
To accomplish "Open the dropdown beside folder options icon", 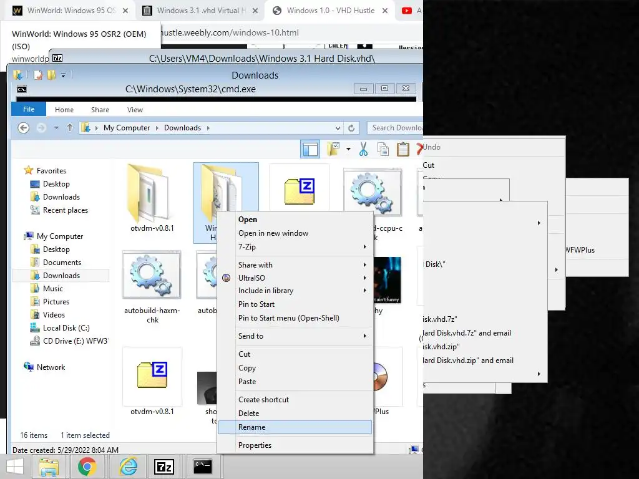I will [x=348, y=149].
